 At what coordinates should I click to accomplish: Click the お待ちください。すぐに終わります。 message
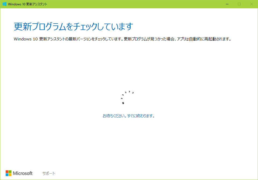click(129, 116)
